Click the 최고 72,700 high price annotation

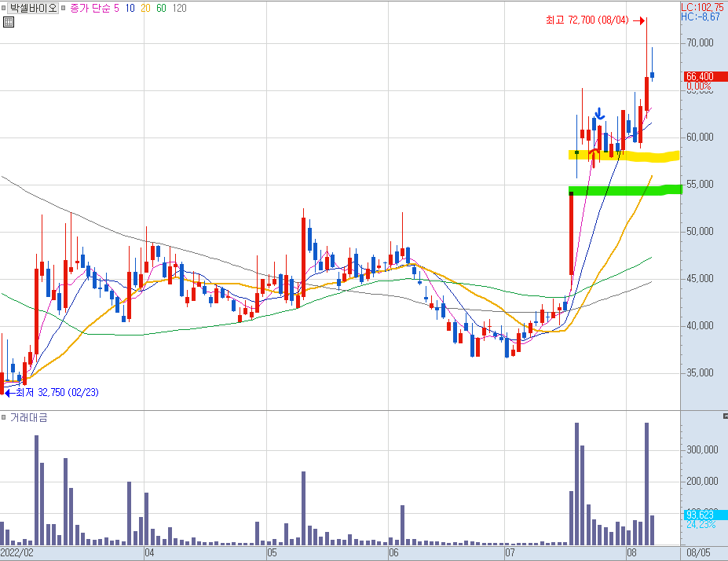point(587,20)
